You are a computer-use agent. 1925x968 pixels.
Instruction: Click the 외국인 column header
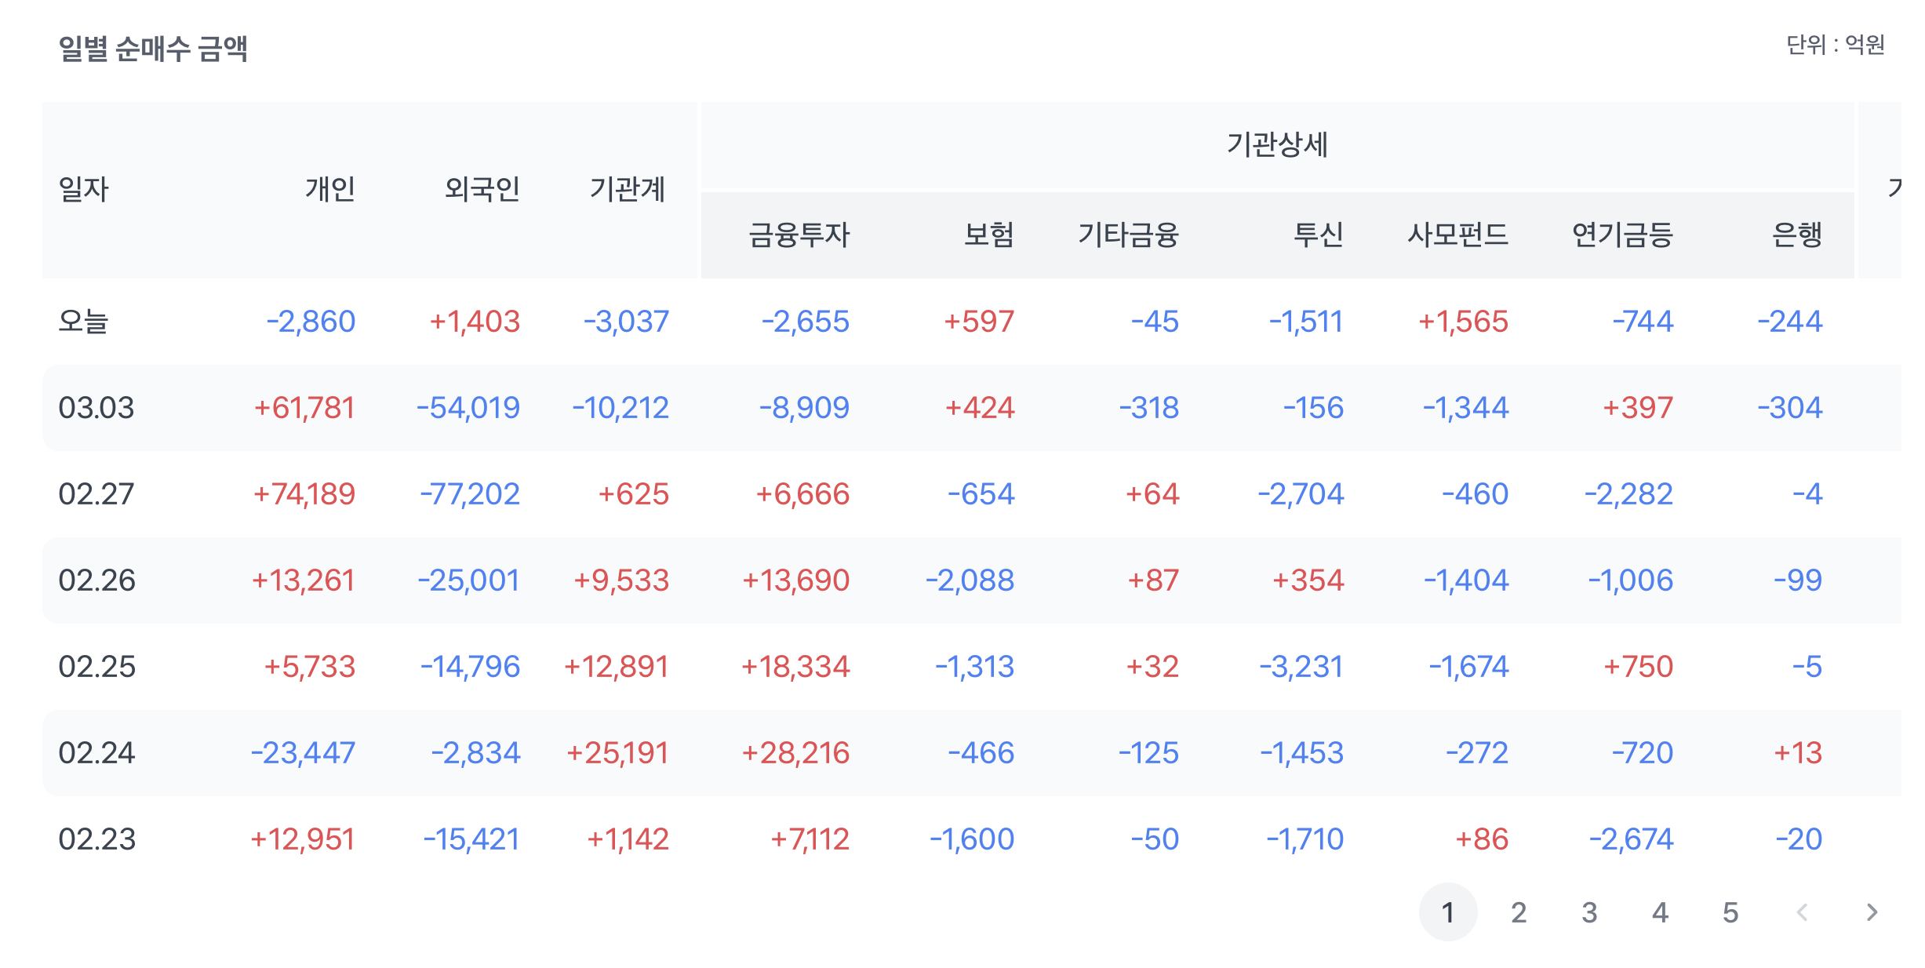click(x=482, y=189)
